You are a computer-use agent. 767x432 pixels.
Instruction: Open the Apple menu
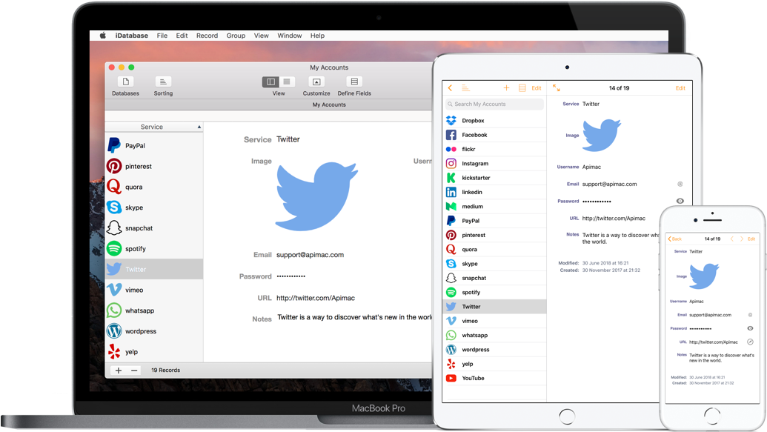(103, 36)
